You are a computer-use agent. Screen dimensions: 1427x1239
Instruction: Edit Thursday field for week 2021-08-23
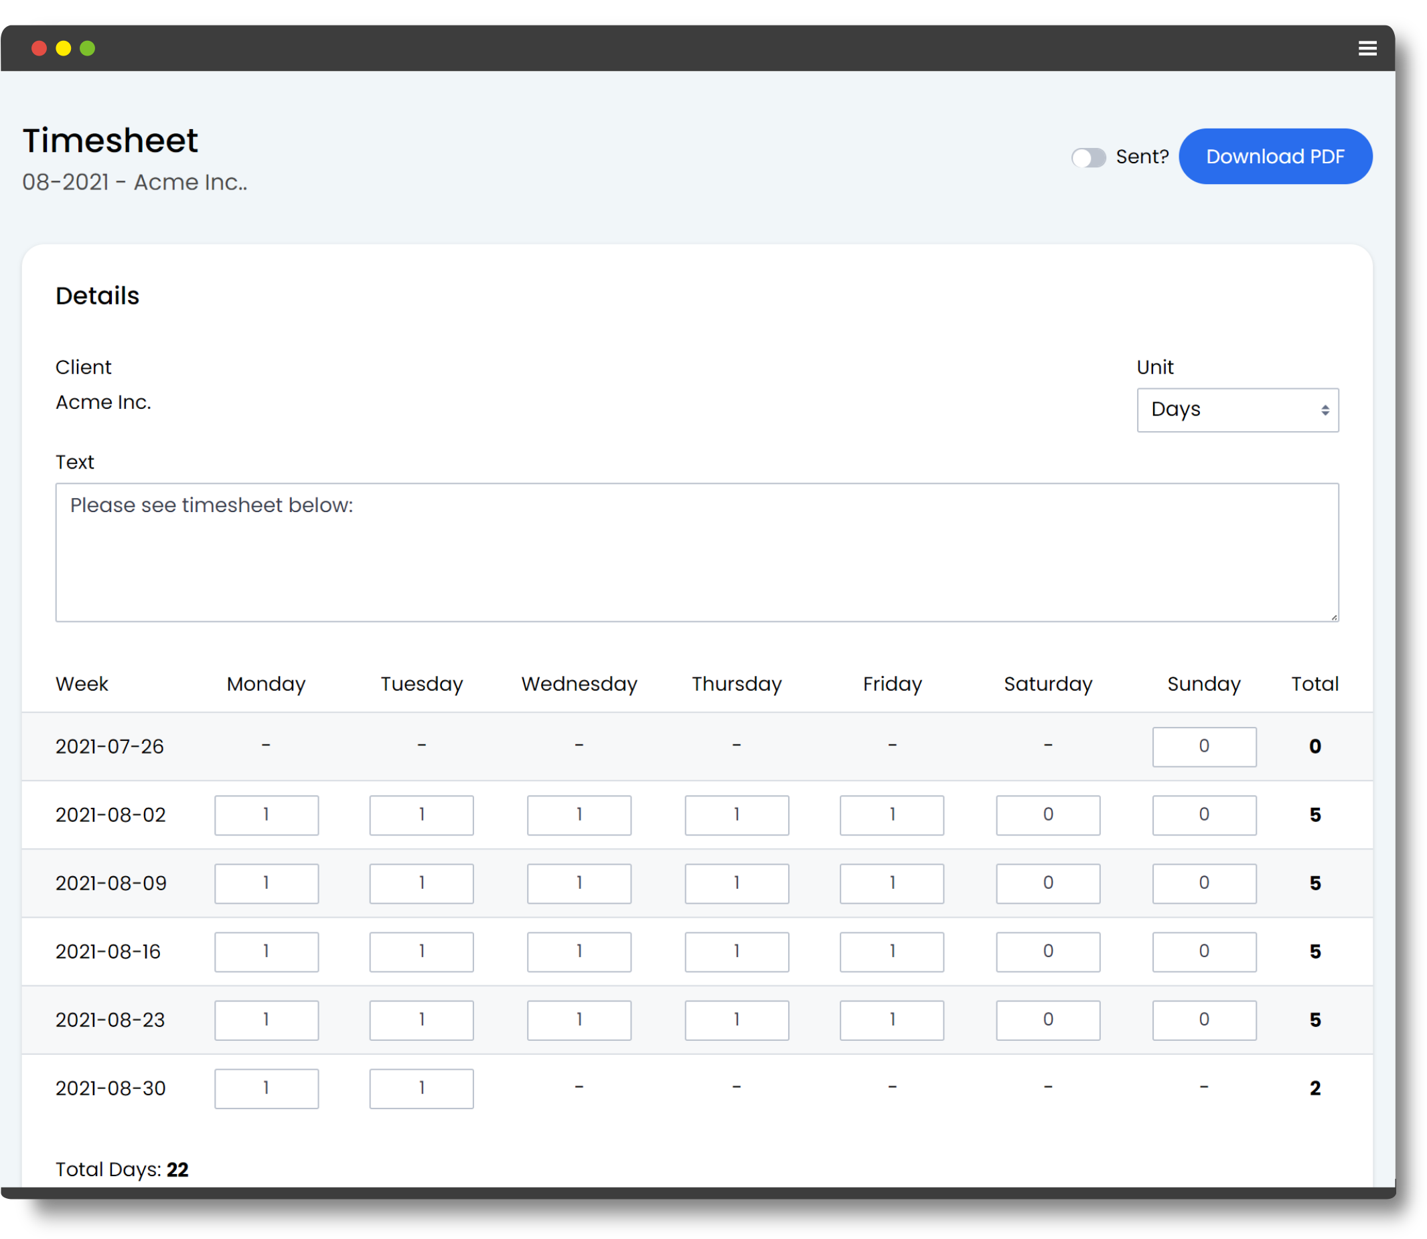[x=737, y=1021]
